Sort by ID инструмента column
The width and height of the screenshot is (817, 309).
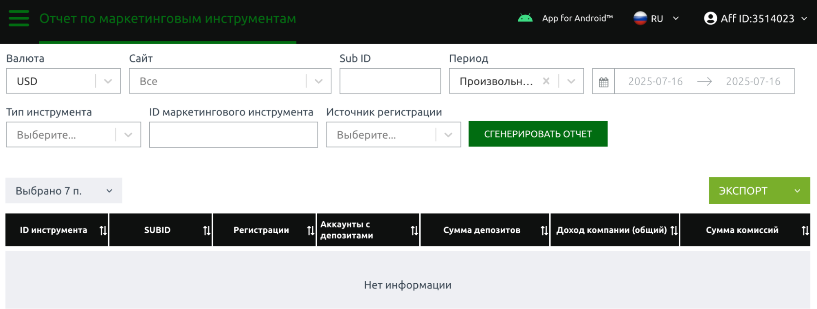[x=103, y=231]
